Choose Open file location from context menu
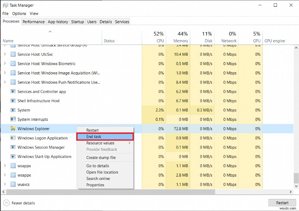Screen dimensions: 299x211 (102, 172)
